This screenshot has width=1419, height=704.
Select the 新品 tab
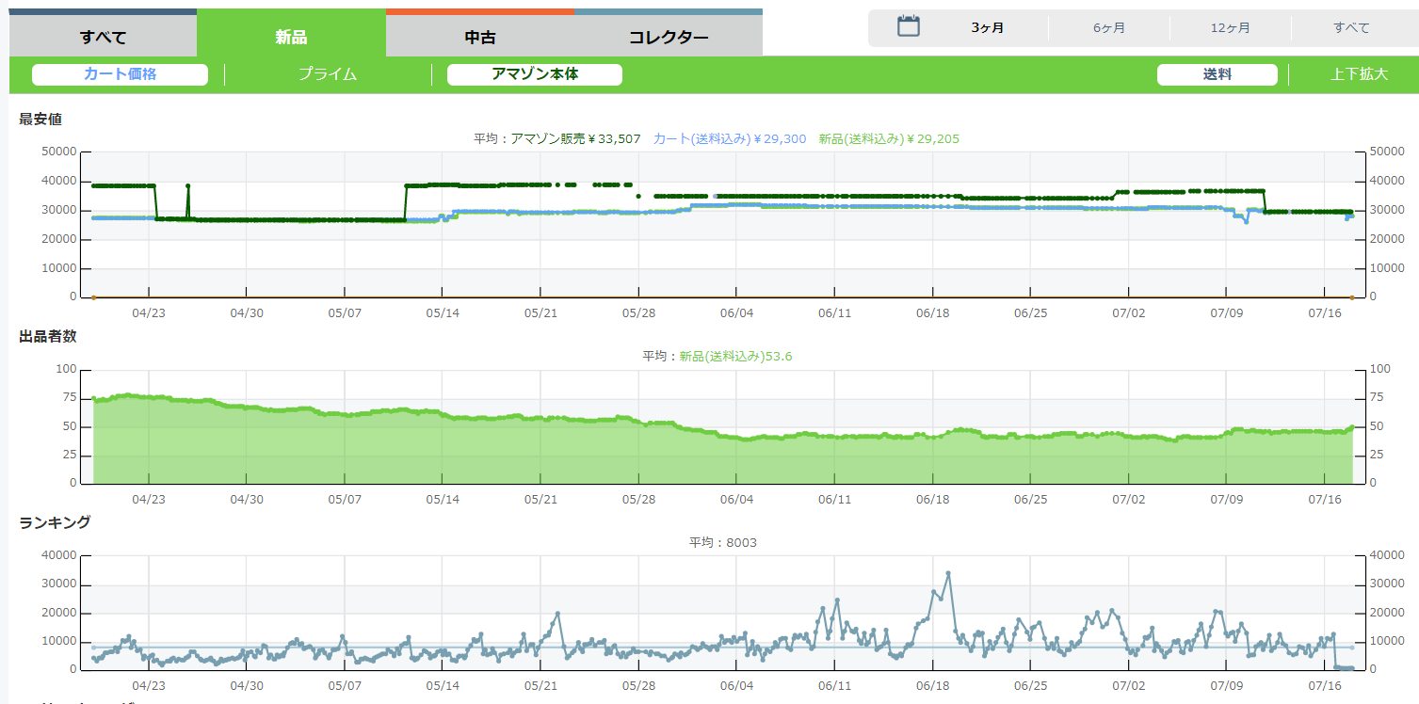pyautogui.click(x=291, y=38)
